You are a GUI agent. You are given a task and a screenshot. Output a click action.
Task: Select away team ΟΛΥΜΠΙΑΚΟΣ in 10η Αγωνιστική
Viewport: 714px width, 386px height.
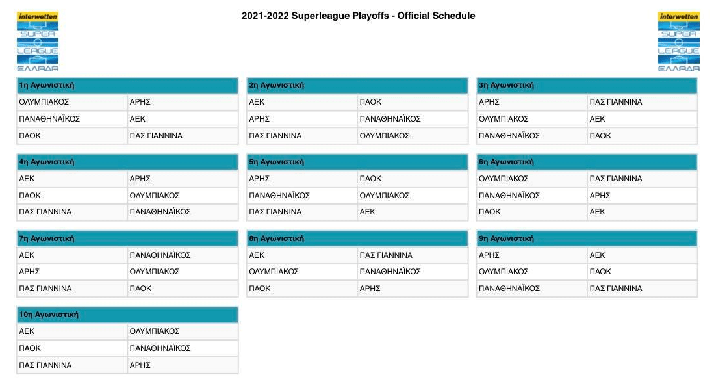click(155, 331)
